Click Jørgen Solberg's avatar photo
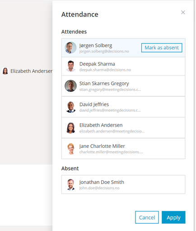This screenshot has height=231, width=196. click(x=70, y=47)
